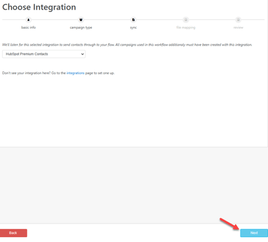Select the campaign type step icon
Viewport: 268px width, 242px height.
pos(81,20)
